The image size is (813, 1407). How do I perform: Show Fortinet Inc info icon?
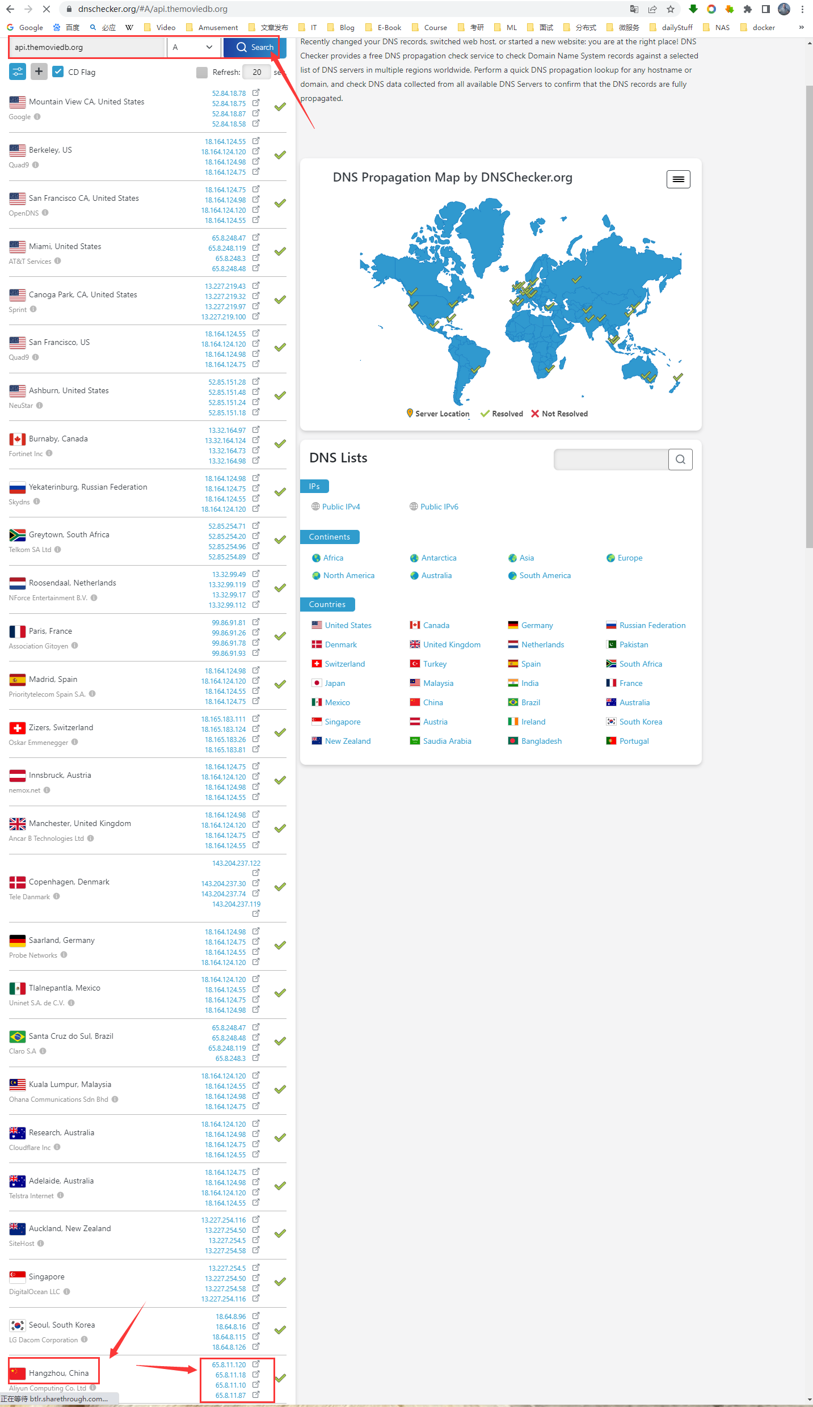(x=49, y=453)
